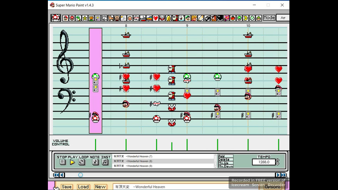This screenshot has width=338, height=190.
Task: Decrease tempo with the minus button
Action: click(278, 164)
